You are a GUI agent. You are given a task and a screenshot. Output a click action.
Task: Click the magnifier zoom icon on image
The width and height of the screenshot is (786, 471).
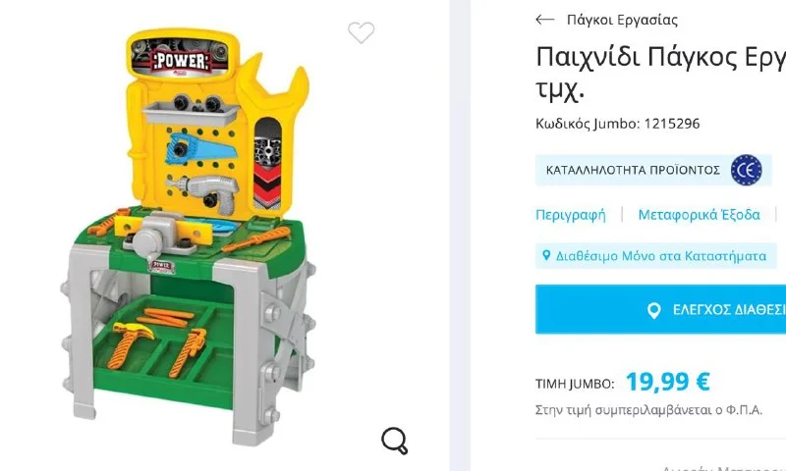coord(395,441)
